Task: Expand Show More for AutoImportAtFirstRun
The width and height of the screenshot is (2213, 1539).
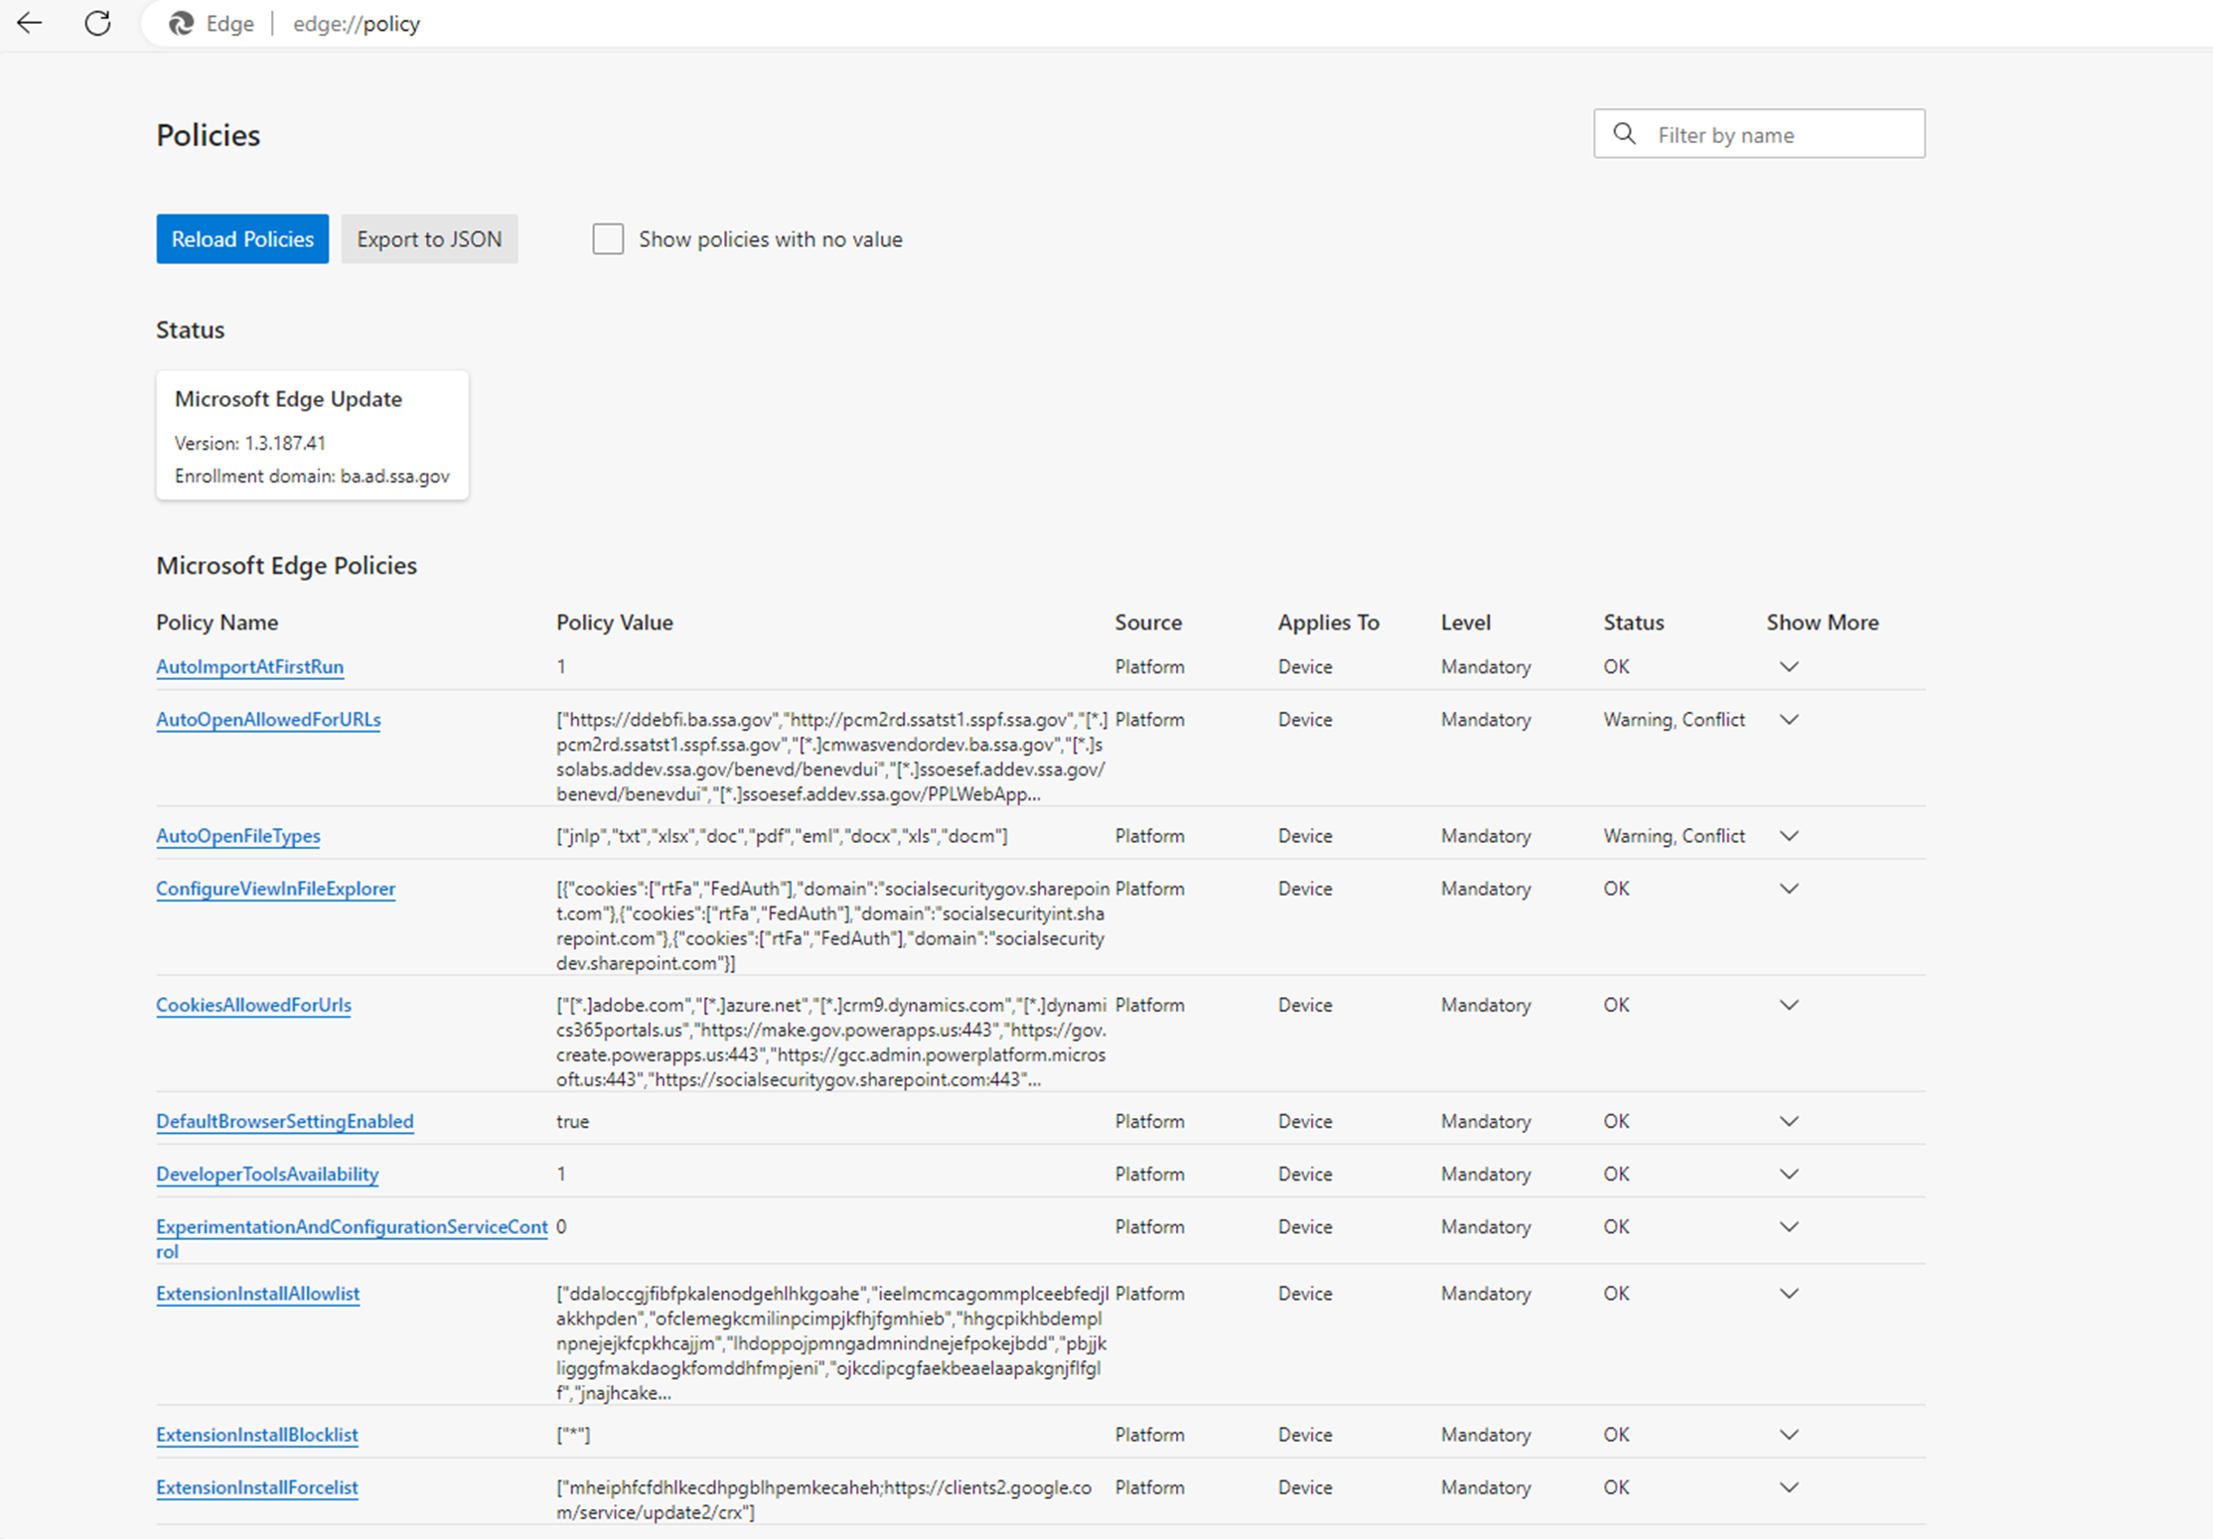Action: click(1789, 666)
